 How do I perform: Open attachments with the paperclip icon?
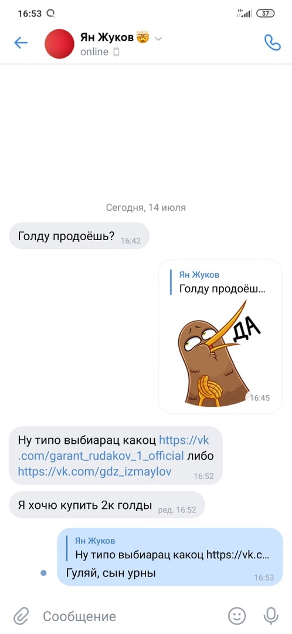20,616
